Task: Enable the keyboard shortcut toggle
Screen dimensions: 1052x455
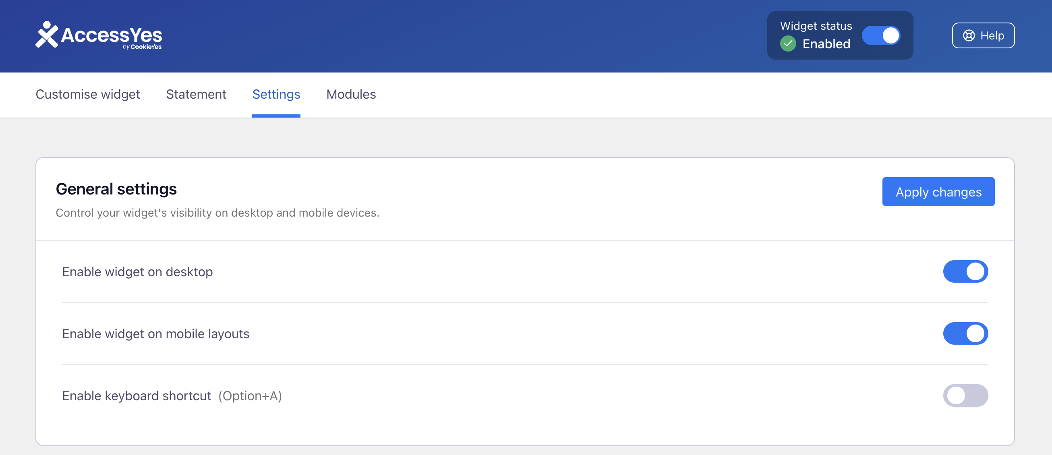Action: (x=965, y=395)
